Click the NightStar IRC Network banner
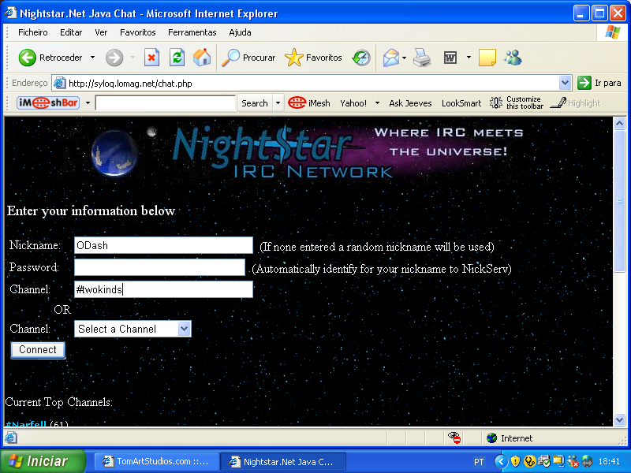 308,152
